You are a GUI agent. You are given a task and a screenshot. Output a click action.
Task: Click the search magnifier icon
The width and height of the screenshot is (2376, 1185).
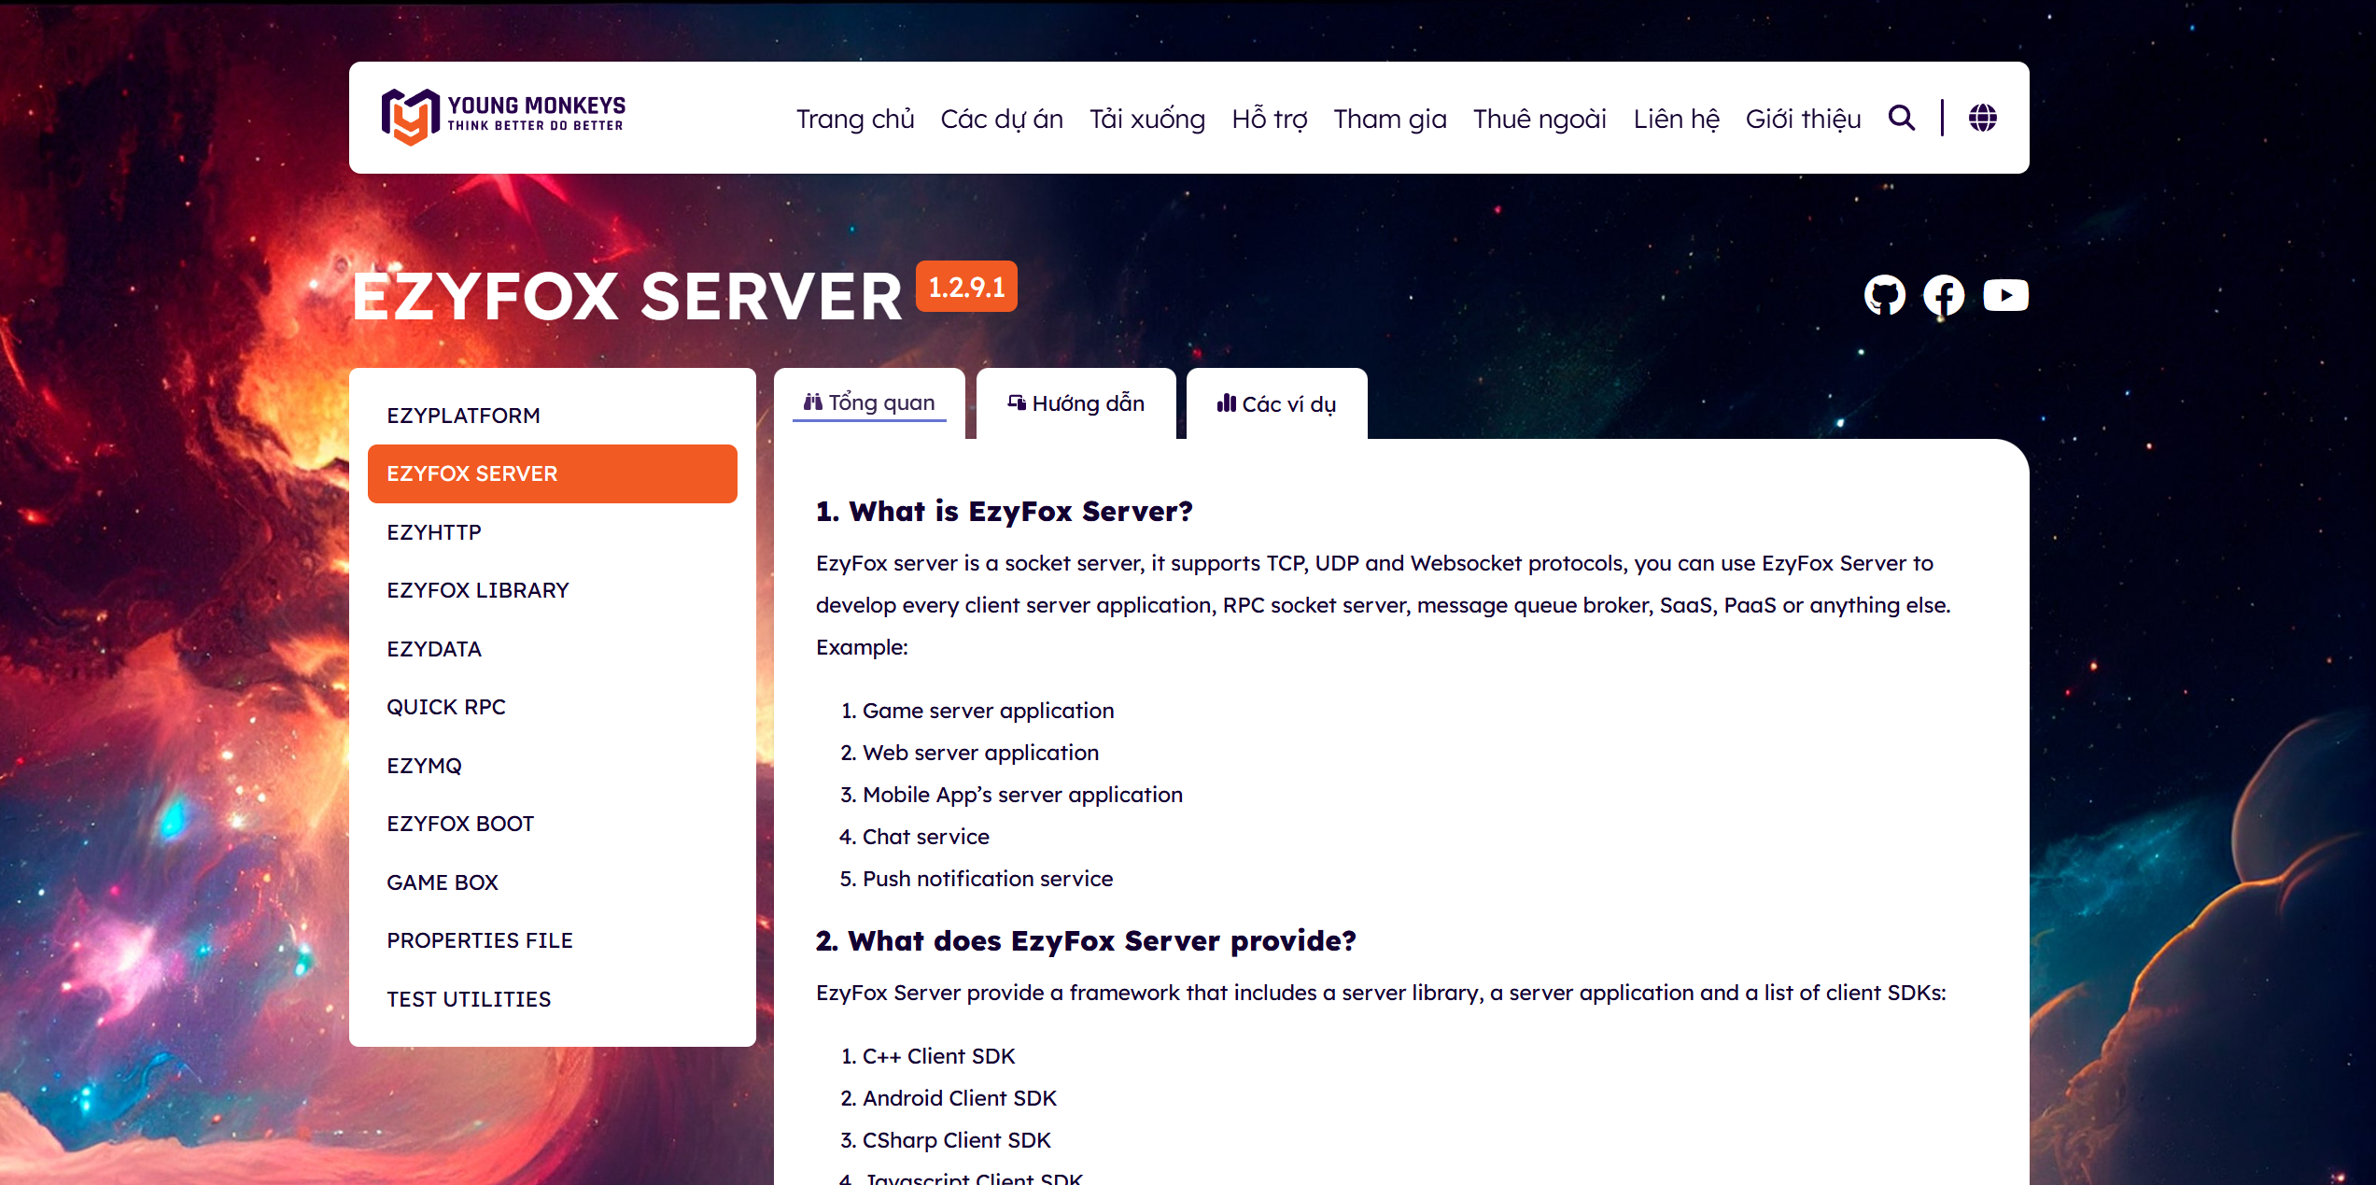click(x=1901, y=118)
